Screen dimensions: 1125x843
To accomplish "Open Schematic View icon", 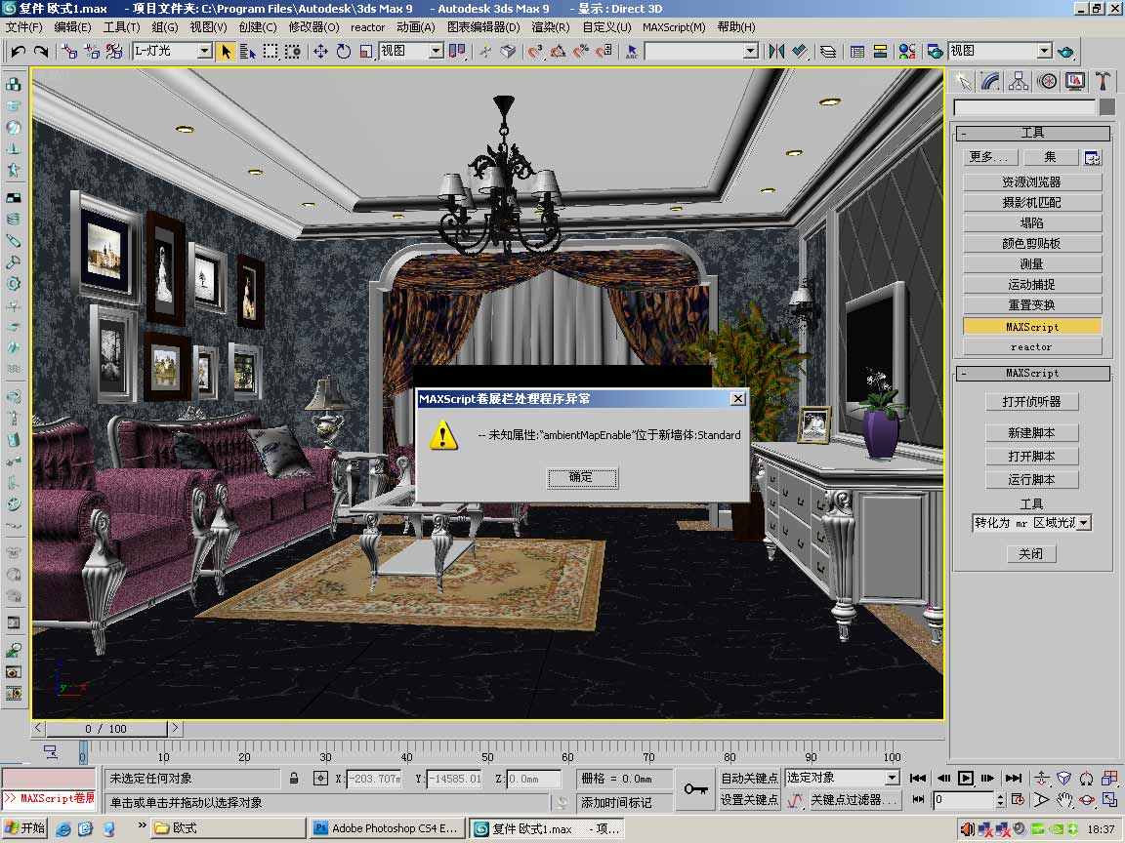I will tap(880, 51).
